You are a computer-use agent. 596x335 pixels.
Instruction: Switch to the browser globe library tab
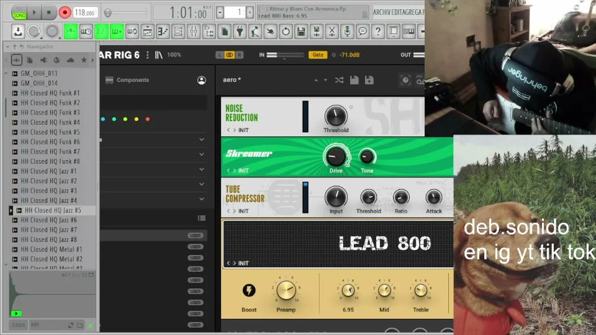[x=57, y=60]
